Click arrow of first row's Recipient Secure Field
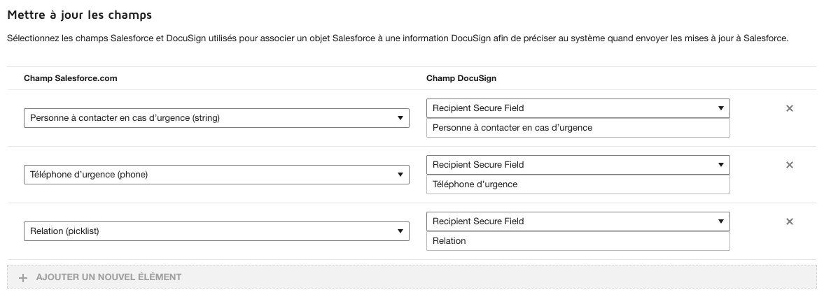831x306 pixels. [720, 108]
